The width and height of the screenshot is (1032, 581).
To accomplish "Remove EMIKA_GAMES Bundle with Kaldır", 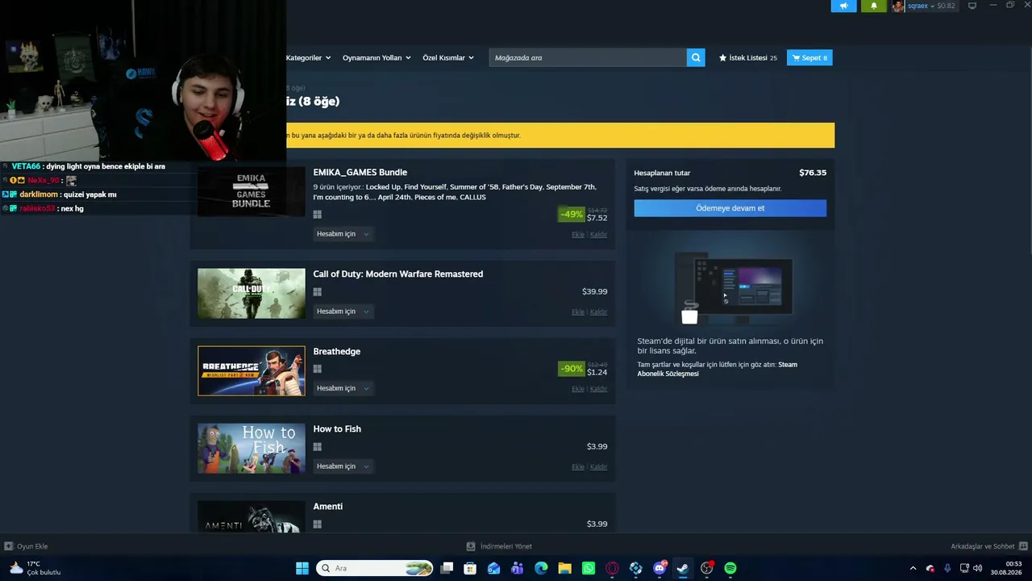I will pos(598,235).
